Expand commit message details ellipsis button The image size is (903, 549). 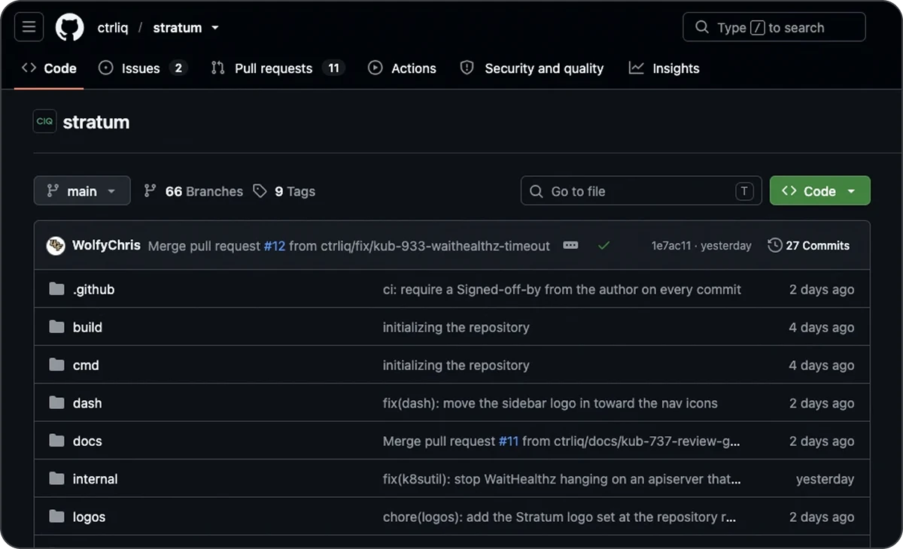click(570, 245)
